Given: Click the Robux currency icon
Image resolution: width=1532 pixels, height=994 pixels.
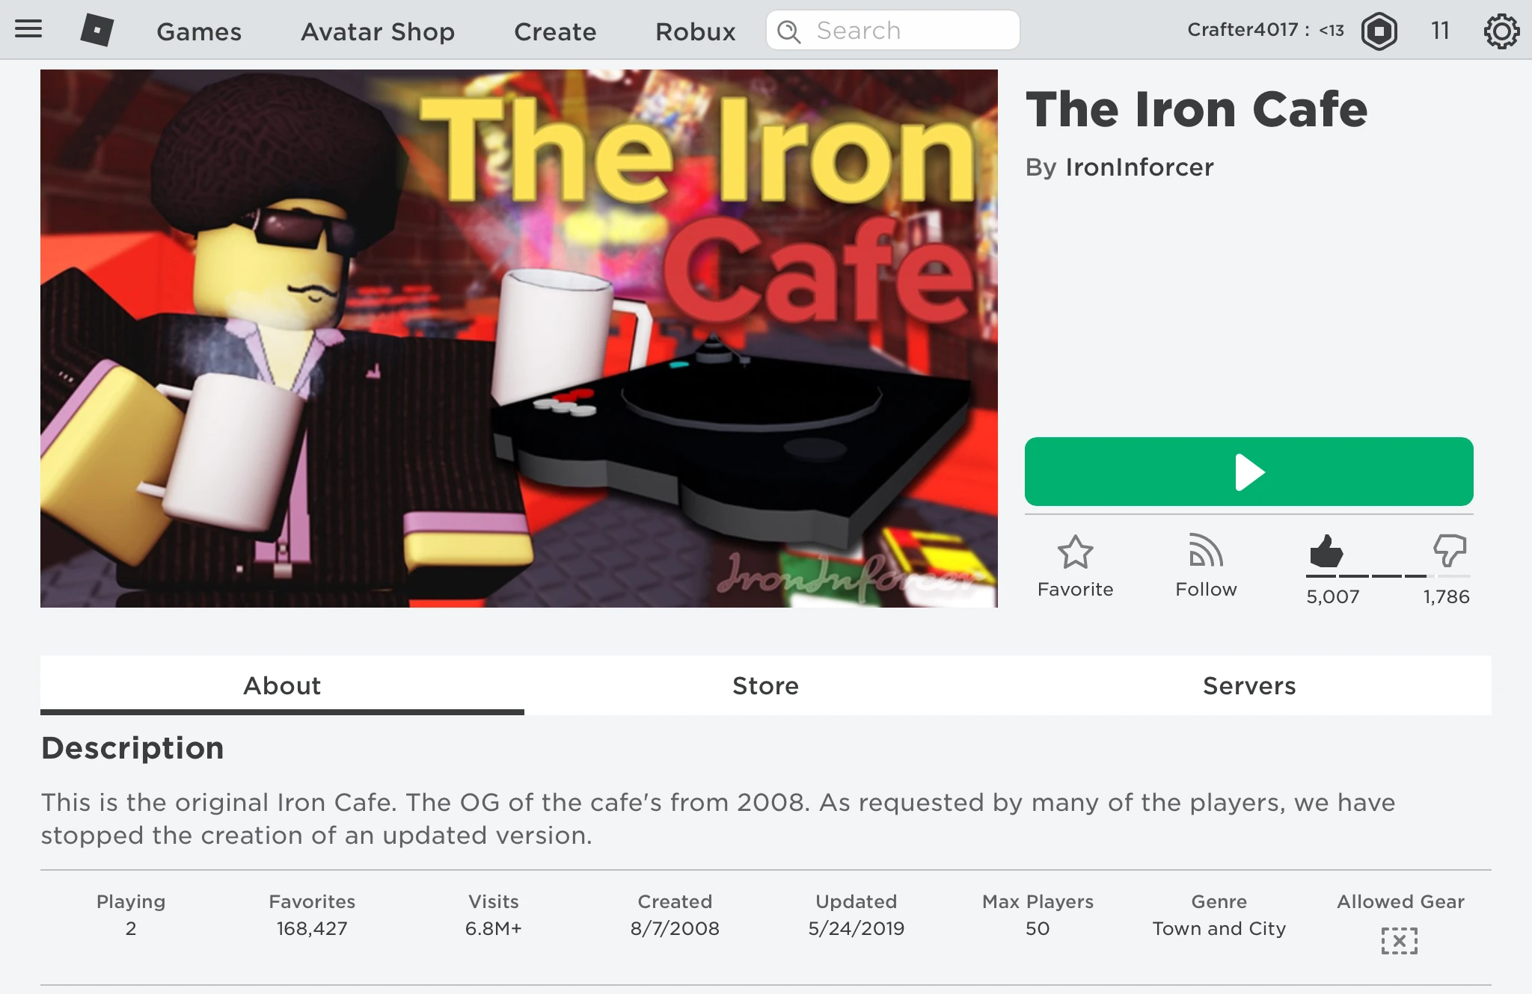Looking at the screenshot, I should coord(1379,31).
